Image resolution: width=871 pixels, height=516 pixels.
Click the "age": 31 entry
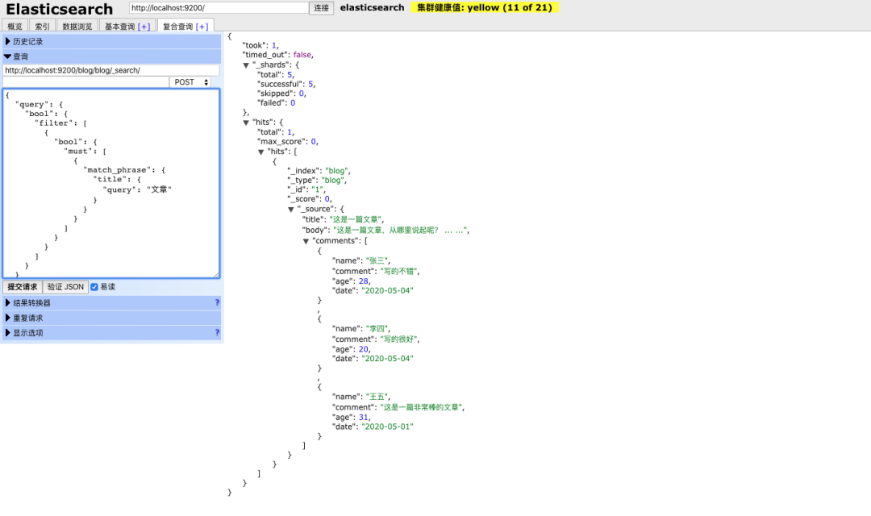coord(351,418)
